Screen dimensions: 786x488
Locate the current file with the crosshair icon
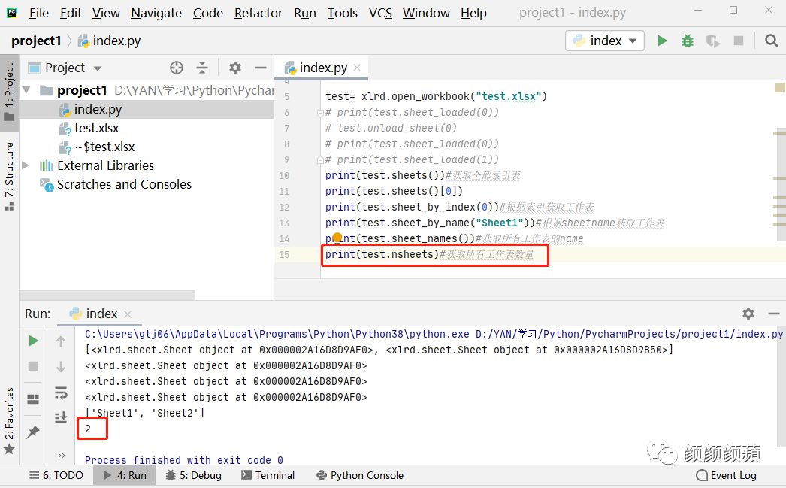click(177, 68)
